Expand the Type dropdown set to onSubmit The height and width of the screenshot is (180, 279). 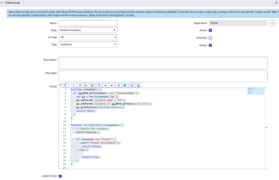pyautogui.click(x=88, y=45)
